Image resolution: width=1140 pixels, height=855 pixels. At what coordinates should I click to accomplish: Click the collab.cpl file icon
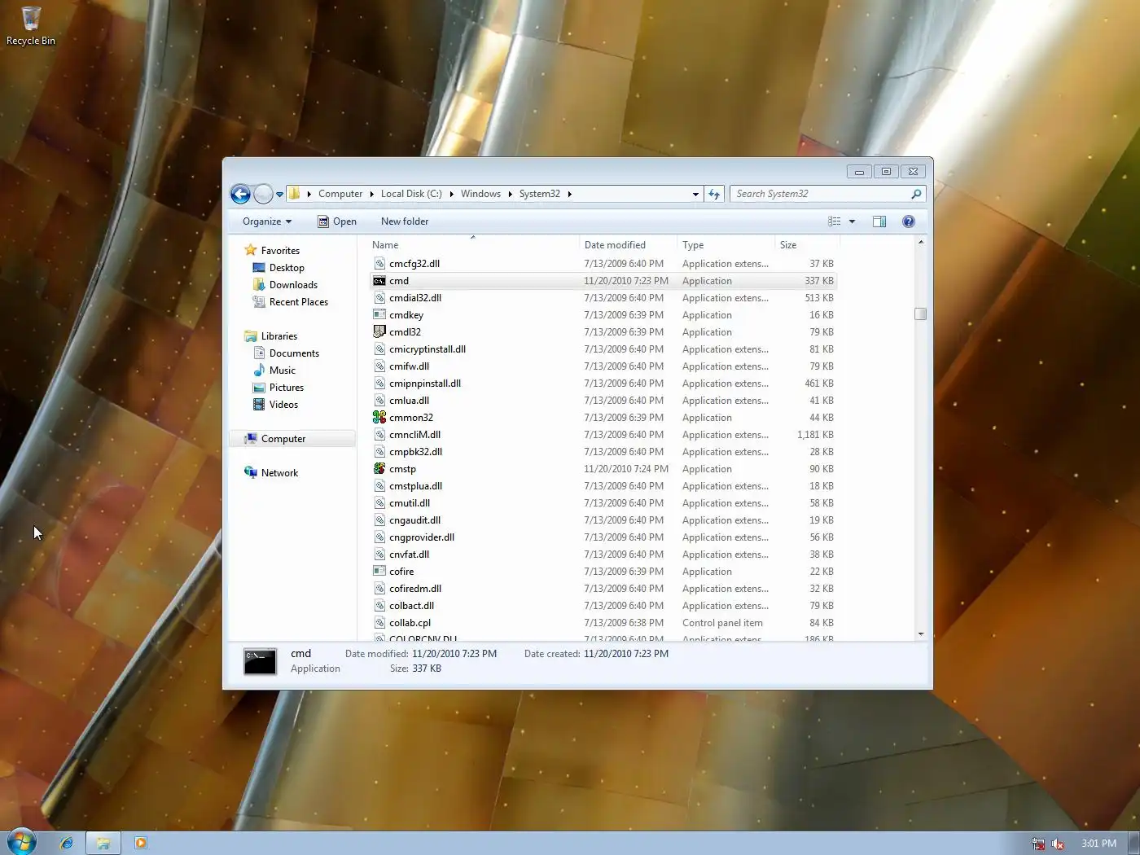[x=379, y=623]
